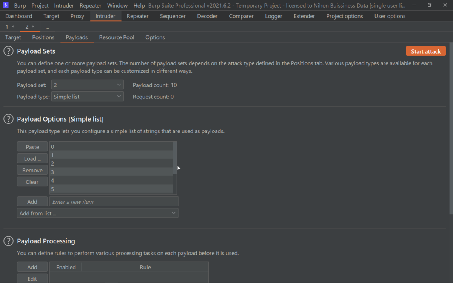Click the Paste button
453x283 pixels.
pyautogui.click(x=32, y=147)
